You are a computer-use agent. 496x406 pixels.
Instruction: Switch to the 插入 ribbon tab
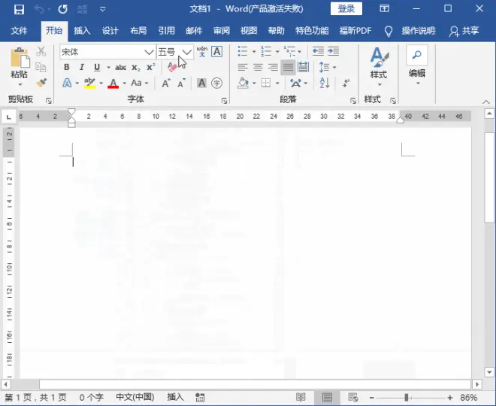(x=82, y=31)
